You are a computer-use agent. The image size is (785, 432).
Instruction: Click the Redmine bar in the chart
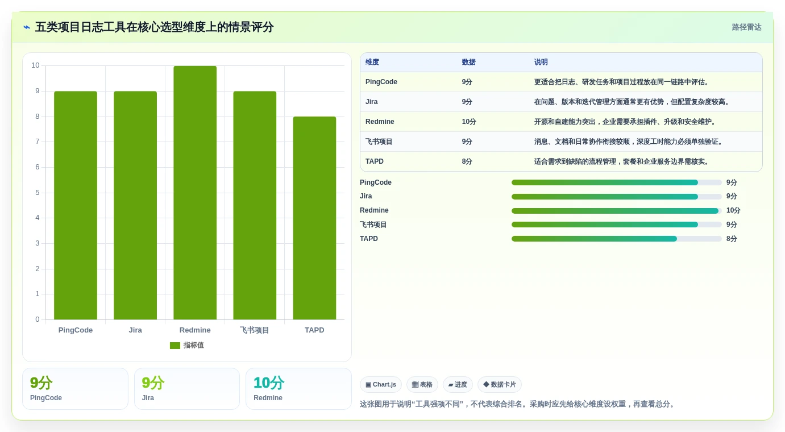195,193
